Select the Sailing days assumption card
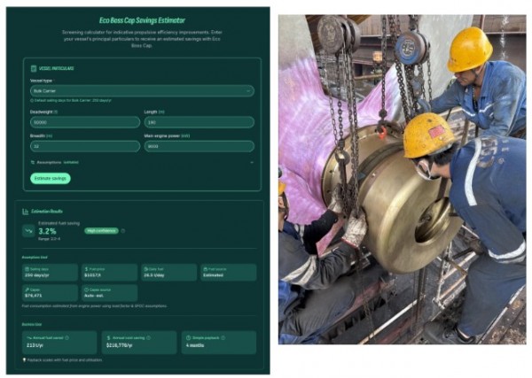The image size is (532, 378). pyautogui.click(x=49, y=272)
